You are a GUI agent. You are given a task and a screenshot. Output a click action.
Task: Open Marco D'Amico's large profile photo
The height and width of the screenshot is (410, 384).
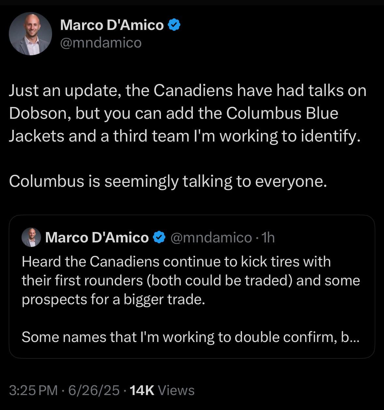30,34
